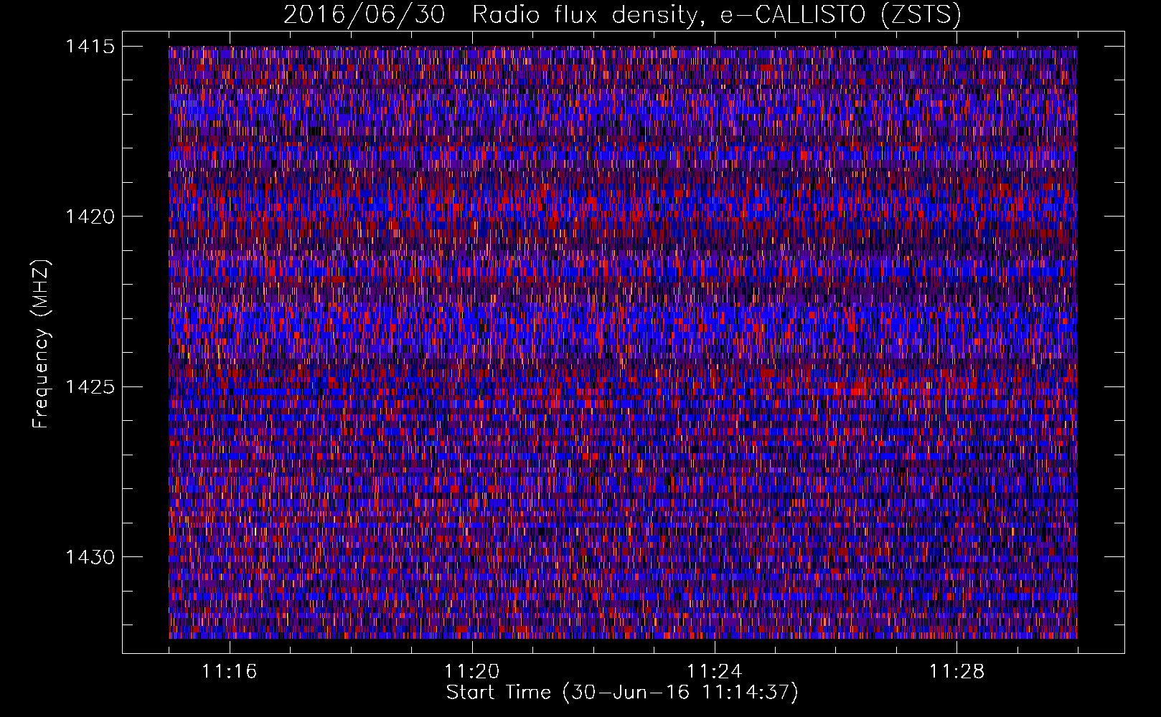Click the 1420 frequency tick label
The width and height of the screenshot is (1161, 717).
[90, 217]
